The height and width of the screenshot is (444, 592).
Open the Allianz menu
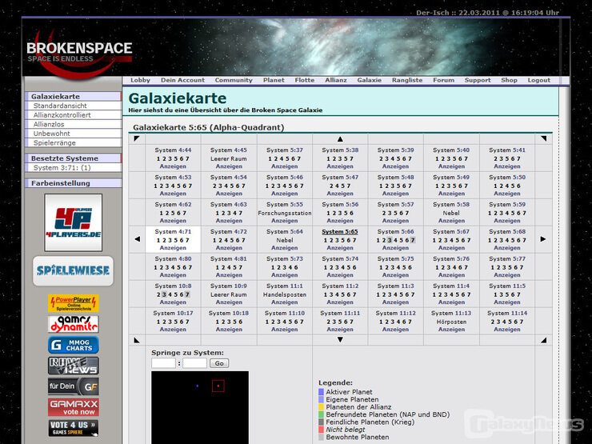(336, 80)
